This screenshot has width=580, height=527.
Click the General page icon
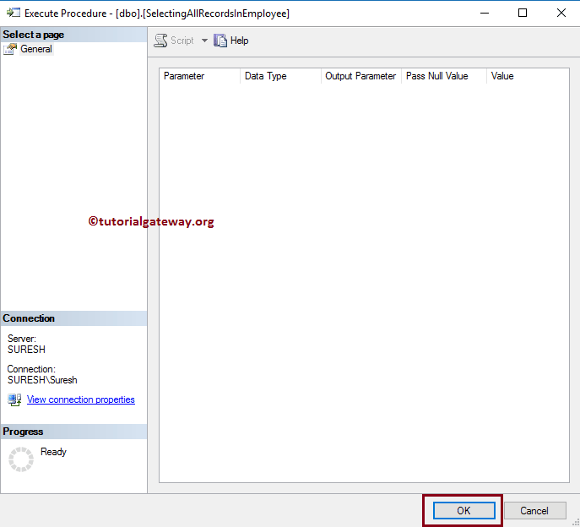tap(10, 49)
